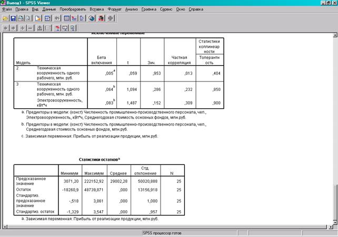Open the Окно menu

pyautogui.click(x=181, y=9)
